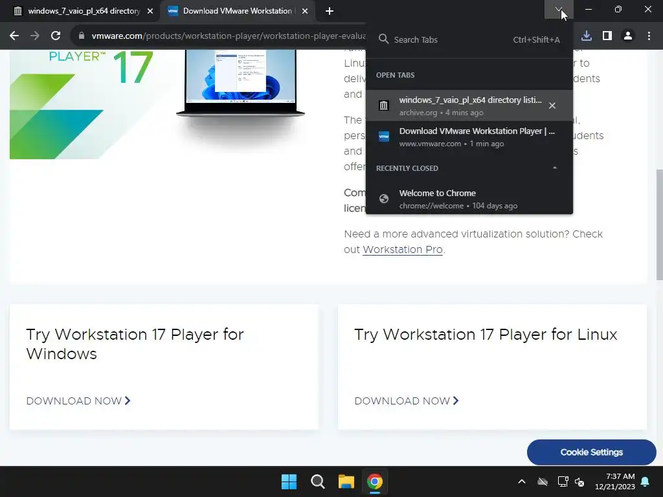Image resolution: width=663 pixels, height=497 pixels.
Task: Click the laptop product image
Action: click(241, 82)
